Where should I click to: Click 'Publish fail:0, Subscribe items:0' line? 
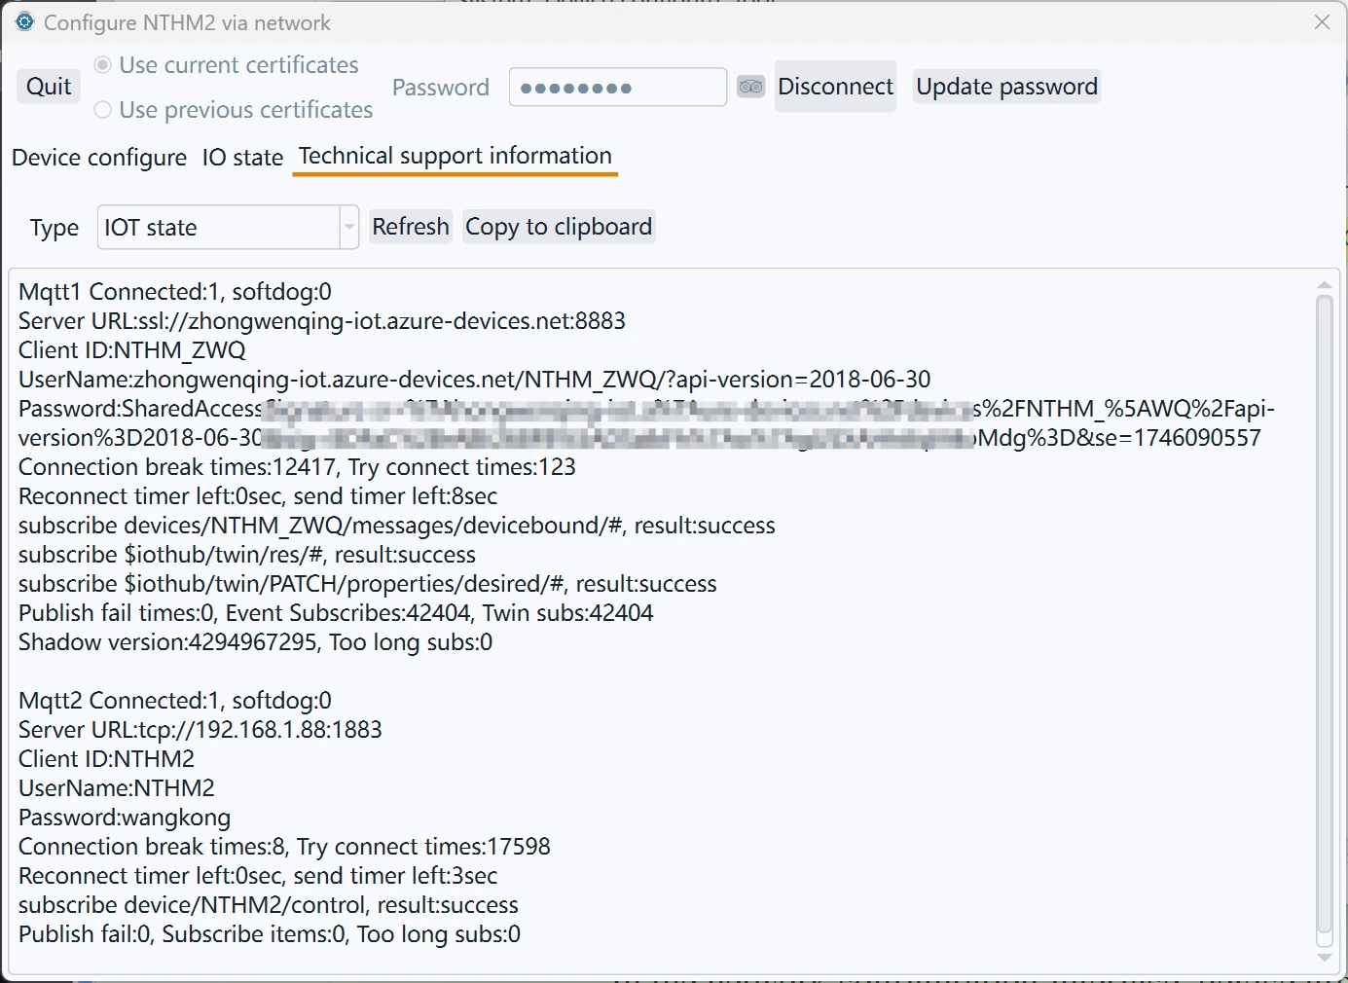click(x=270, y=934)
